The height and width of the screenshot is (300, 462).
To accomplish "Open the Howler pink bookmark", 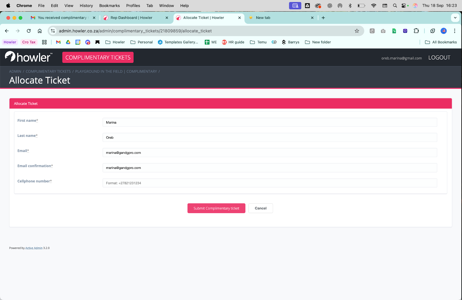I will pyautogui.click(x=10, y=42).
